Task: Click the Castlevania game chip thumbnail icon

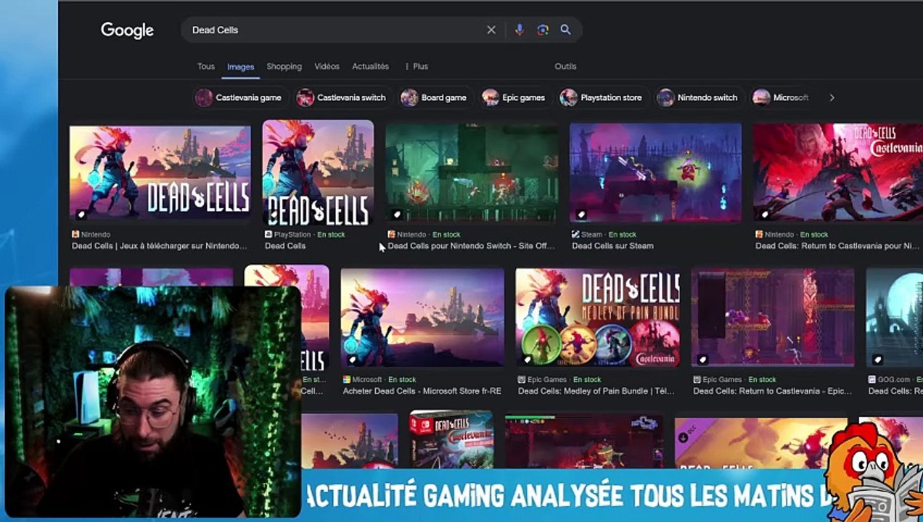Action: click(204, 97)
